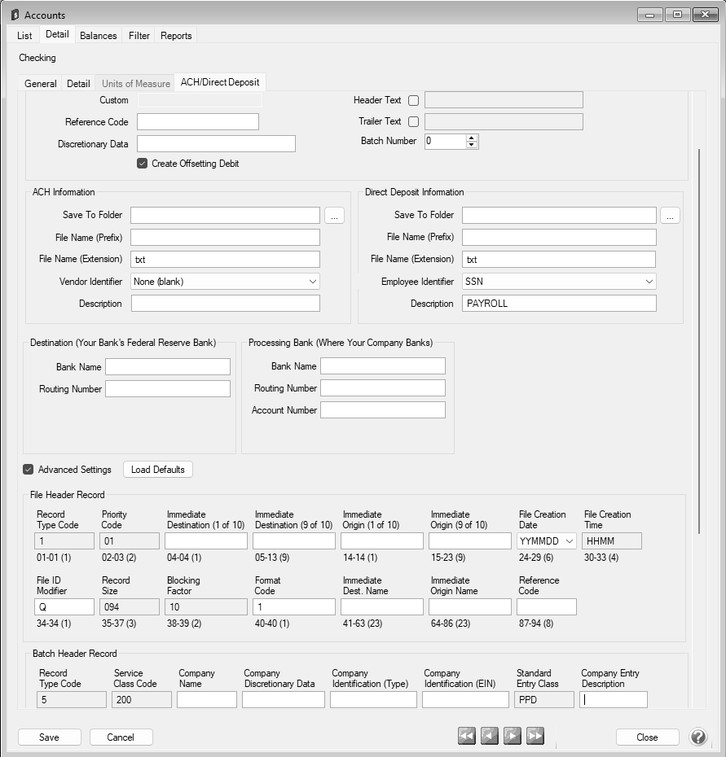This screenshot has height=757, width=726.
Task: Select the ACH/Direct Deposit sub-tab
Action: pyautogui.click(x=220, y=82)
